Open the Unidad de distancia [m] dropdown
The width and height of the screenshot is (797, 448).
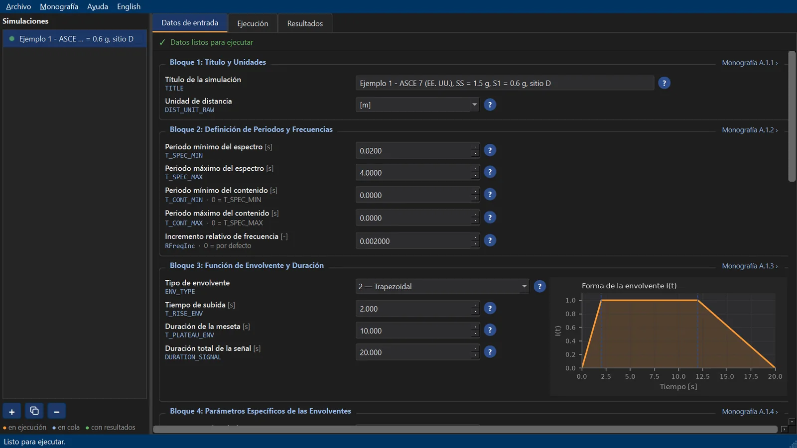[417, 105]
